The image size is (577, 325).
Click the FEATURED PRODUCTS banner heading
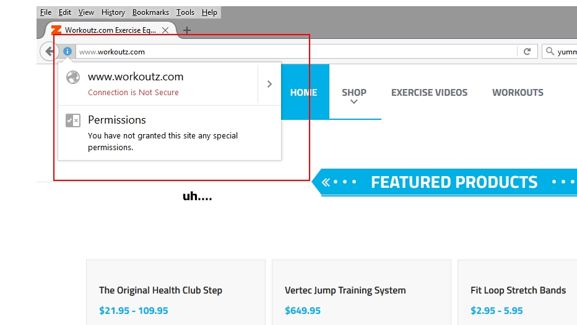tap(454, 182)
